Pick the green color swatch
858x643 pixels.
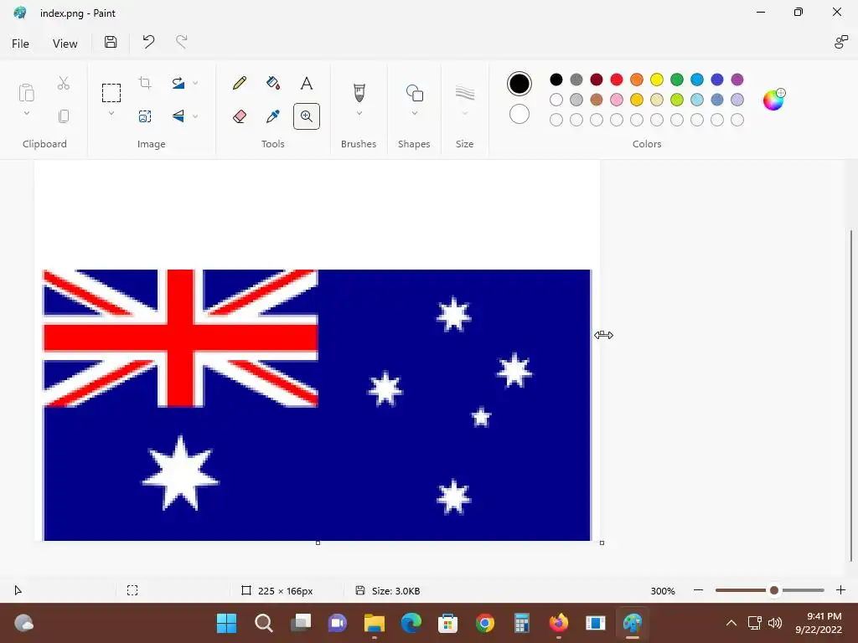pos(677,80)
